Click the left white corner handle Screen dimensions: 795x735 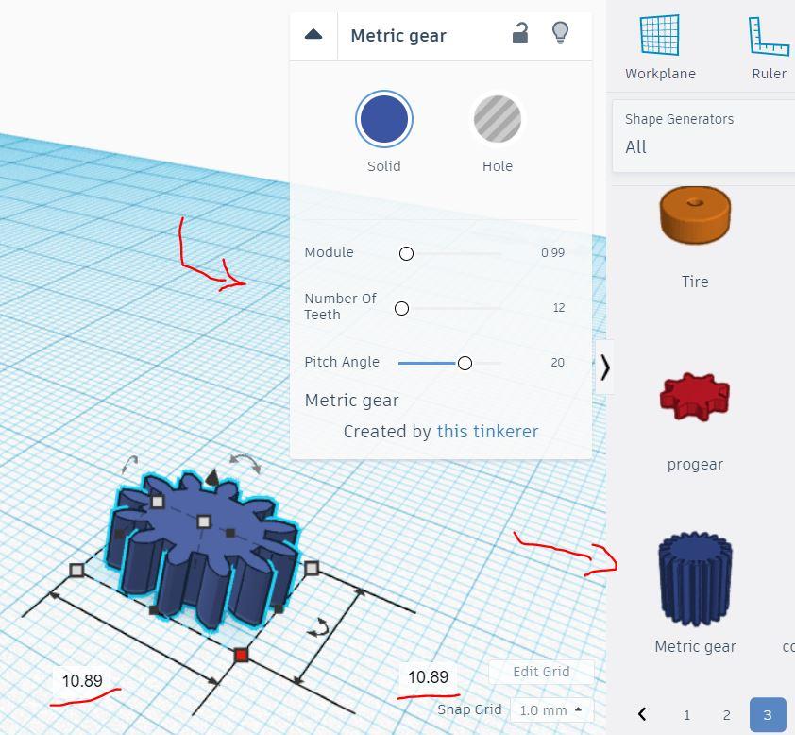(x=76, y=571)
